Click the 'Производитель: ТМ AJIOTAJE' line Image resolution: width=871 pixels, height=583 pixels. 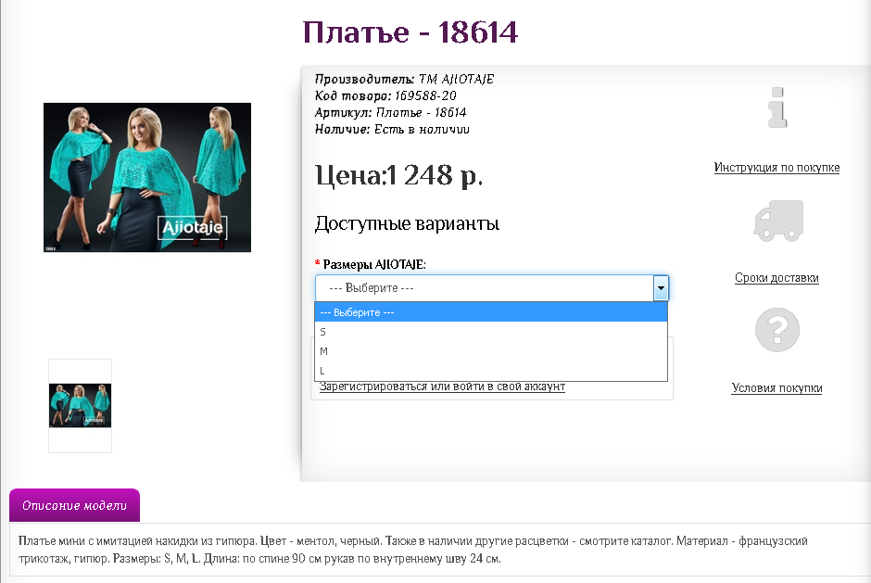[x=404, y=79]
